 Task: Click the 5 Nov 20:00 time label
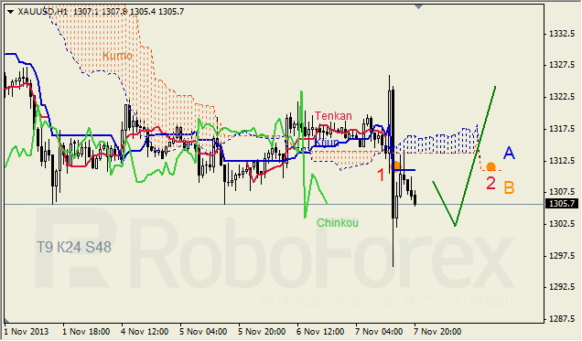point(262,331)
